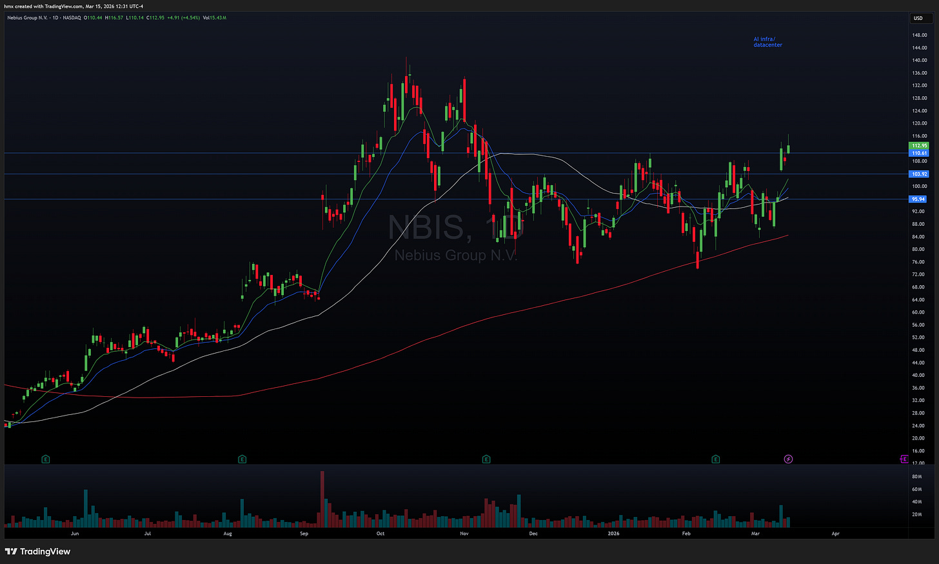Click 60.00 on the price scale
Screen dimensions: 939x564
coord(920,312)
